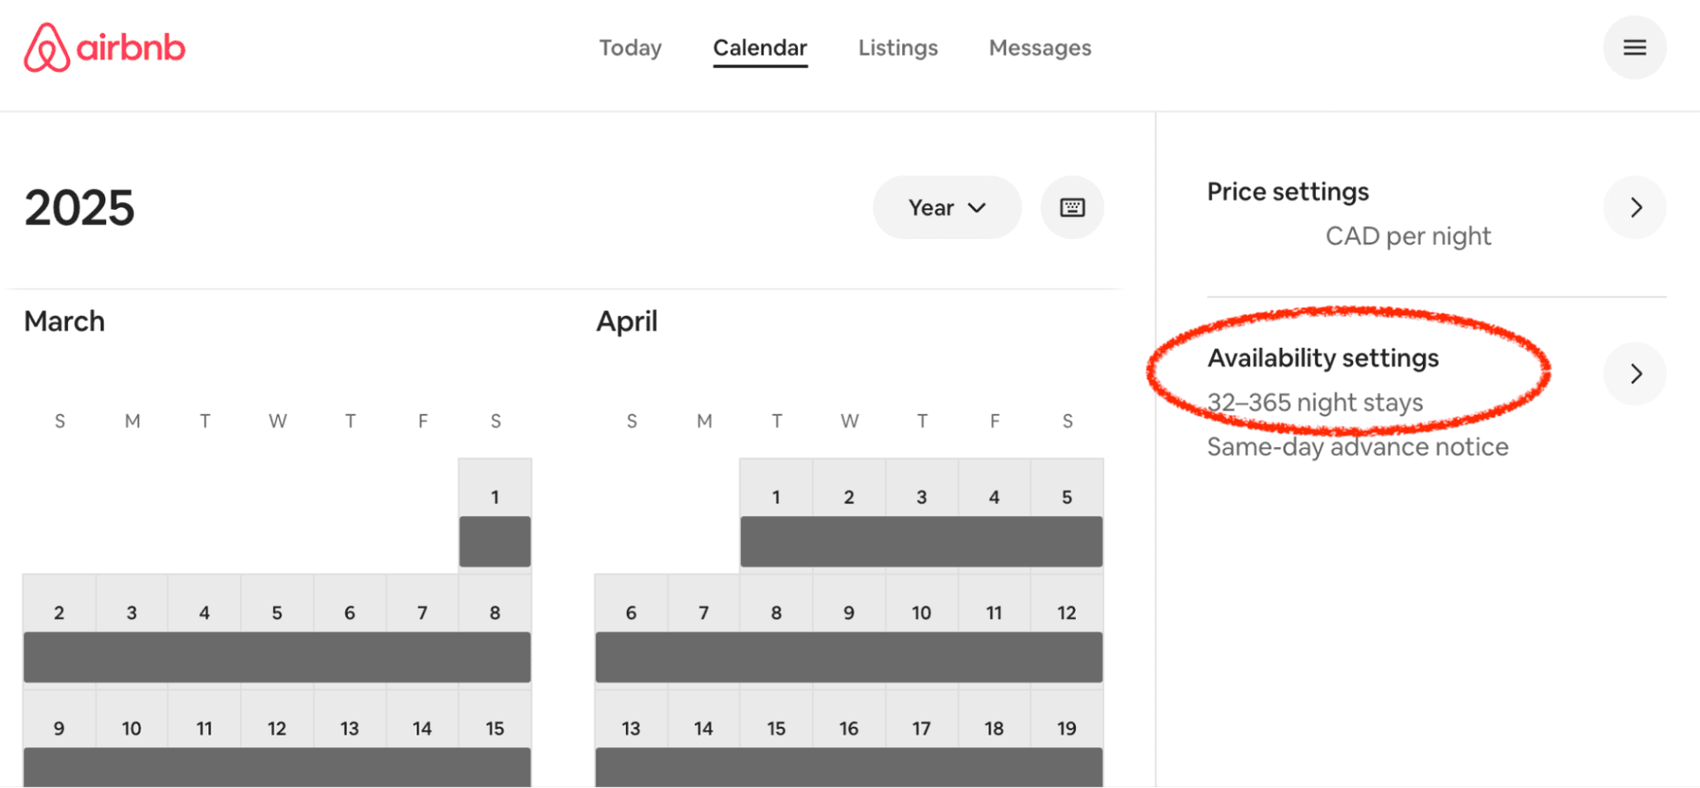The width and height of the screenshot is (1700, 788).
Task: Select March 15 on the calendar
Action: pos(495,728)
